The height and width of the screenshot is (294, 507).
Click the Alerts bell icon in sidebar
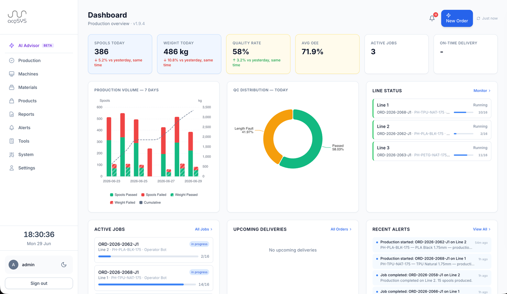pos(12,127)
